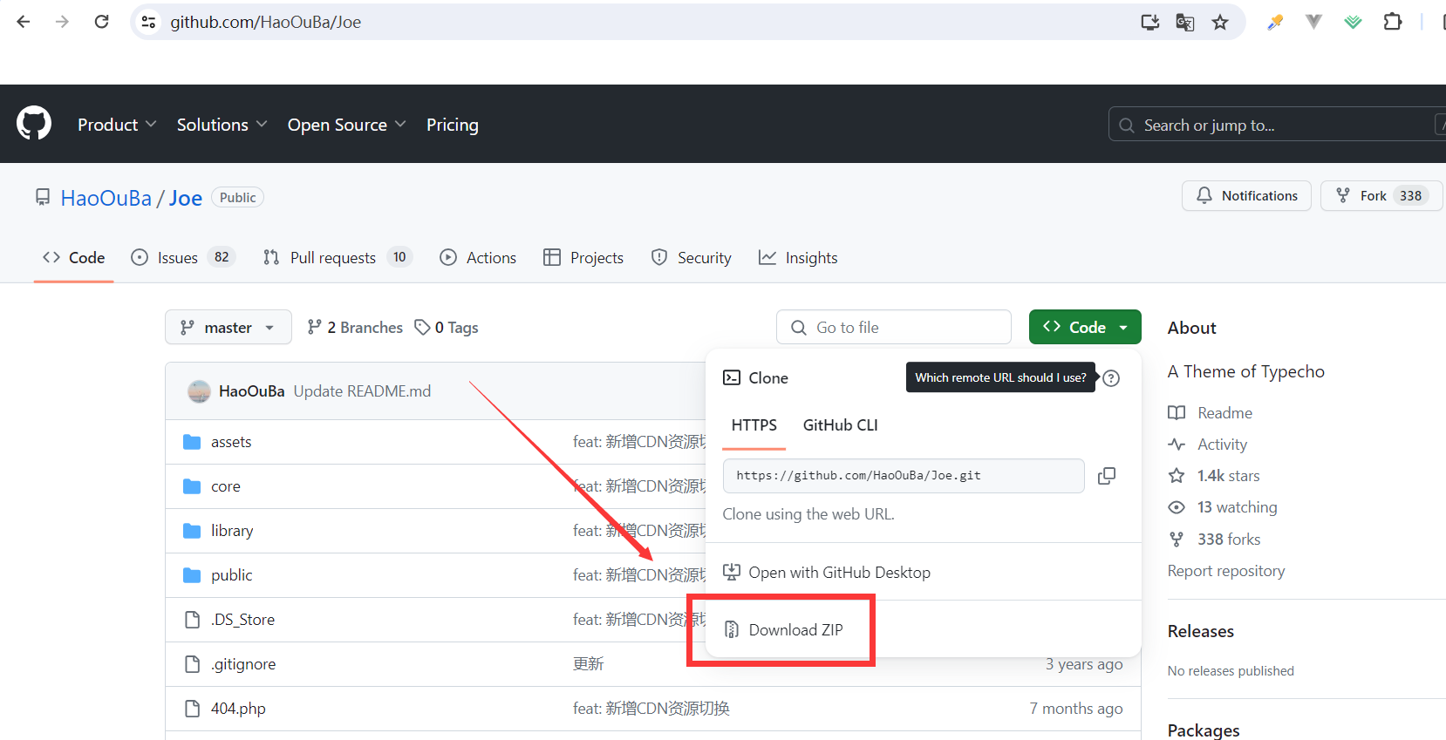Open the public folder

click(x=231, y=575)
